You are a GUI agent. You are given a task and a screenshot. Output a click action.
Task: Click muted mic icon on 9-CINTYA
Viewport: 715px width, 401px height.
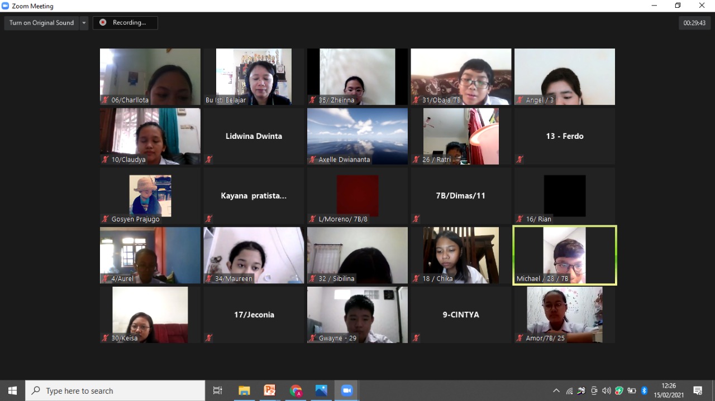(416, 338)
